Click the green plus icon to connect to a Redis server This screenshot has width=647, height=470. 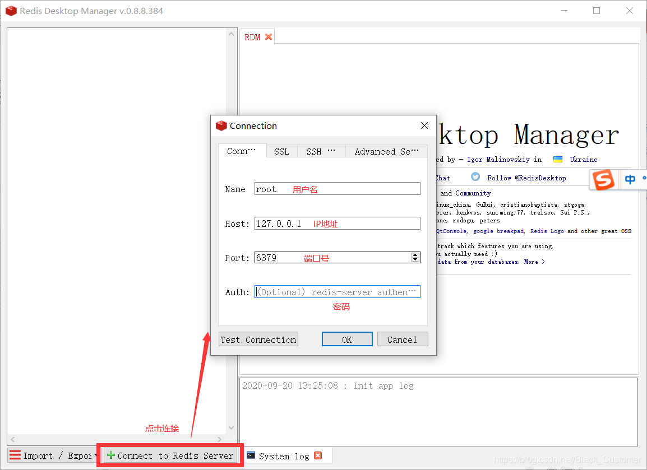coord(110,455)
